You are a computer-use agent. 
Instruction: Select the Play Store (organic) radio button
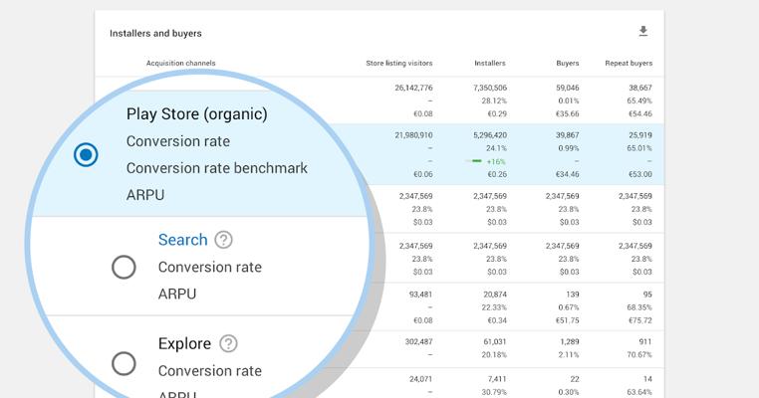[x=87, y=154]
